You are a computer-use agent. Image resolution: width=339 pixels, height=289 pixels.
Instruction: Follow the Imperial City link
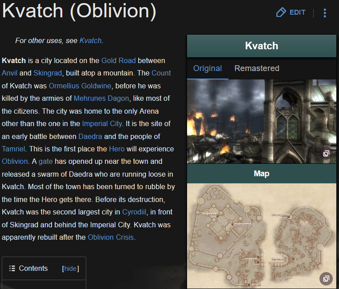click(102, 123)
